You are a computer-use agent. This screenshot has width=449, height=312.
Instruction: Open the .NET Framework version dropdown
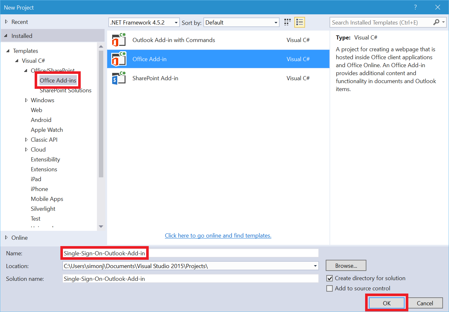point(144,22)
